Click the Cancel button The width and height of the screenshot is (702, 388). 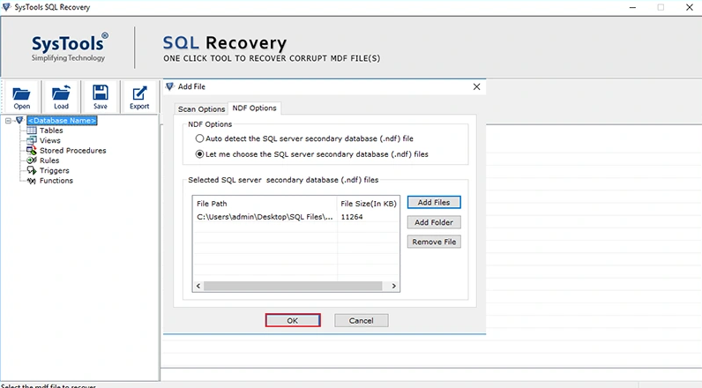362,320
